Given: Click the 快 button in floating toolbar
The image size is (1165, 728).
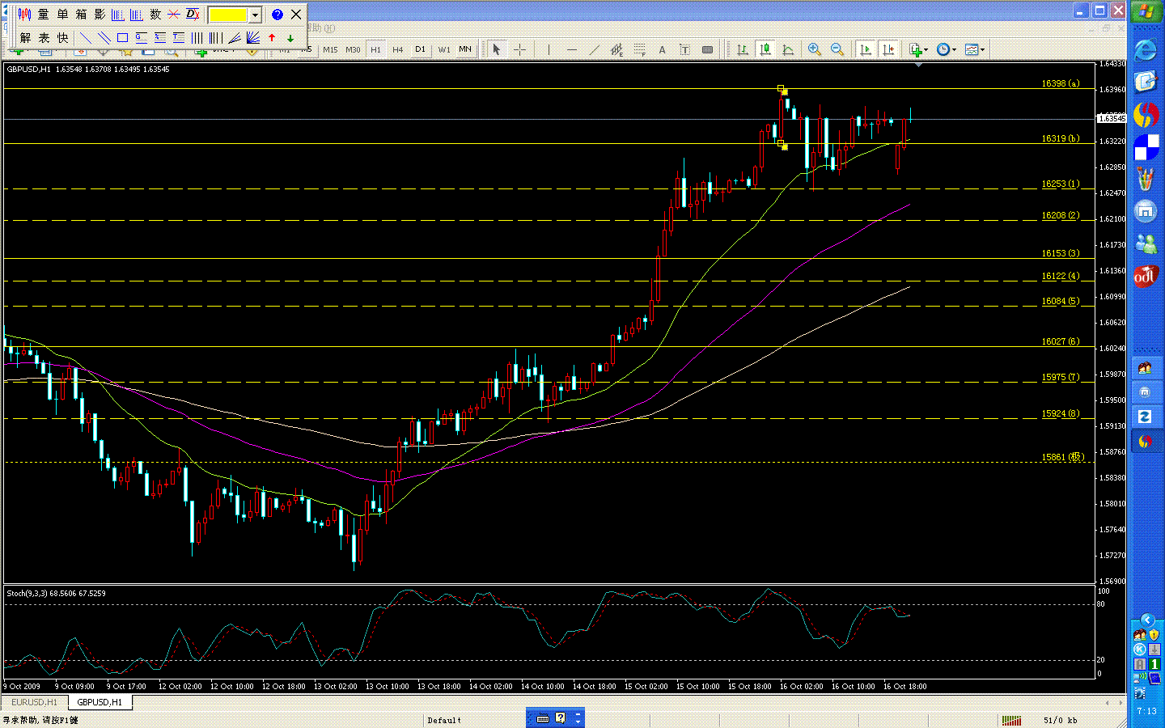Looking at the screenshot, I should [62, 37].
